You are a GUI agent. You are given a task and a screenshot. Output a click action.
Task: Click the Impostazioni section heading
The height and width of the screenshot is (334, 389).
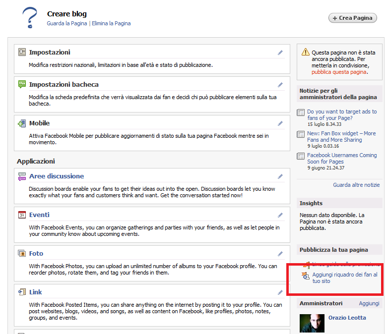pos(50,53)
